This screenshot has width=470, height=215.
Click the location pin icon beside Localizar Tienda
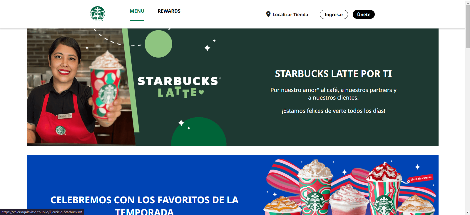click(268, 14)
